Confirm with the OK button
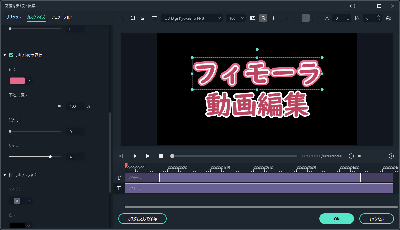 pos(337,219)
